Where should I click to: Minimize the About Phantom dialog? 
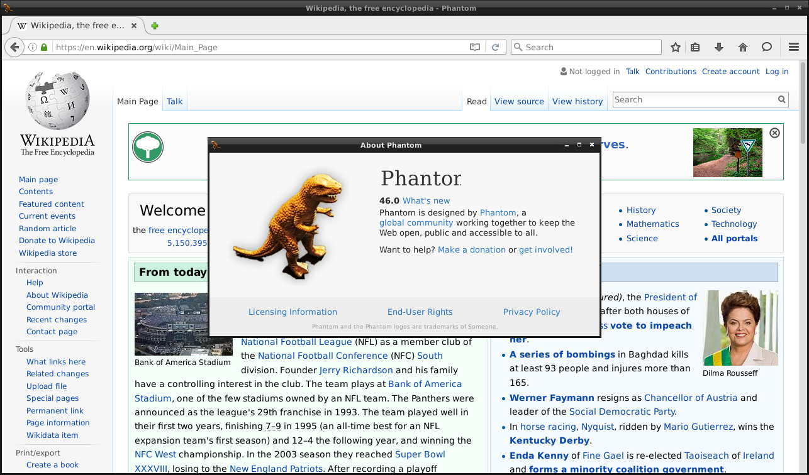tap(567, 145)
